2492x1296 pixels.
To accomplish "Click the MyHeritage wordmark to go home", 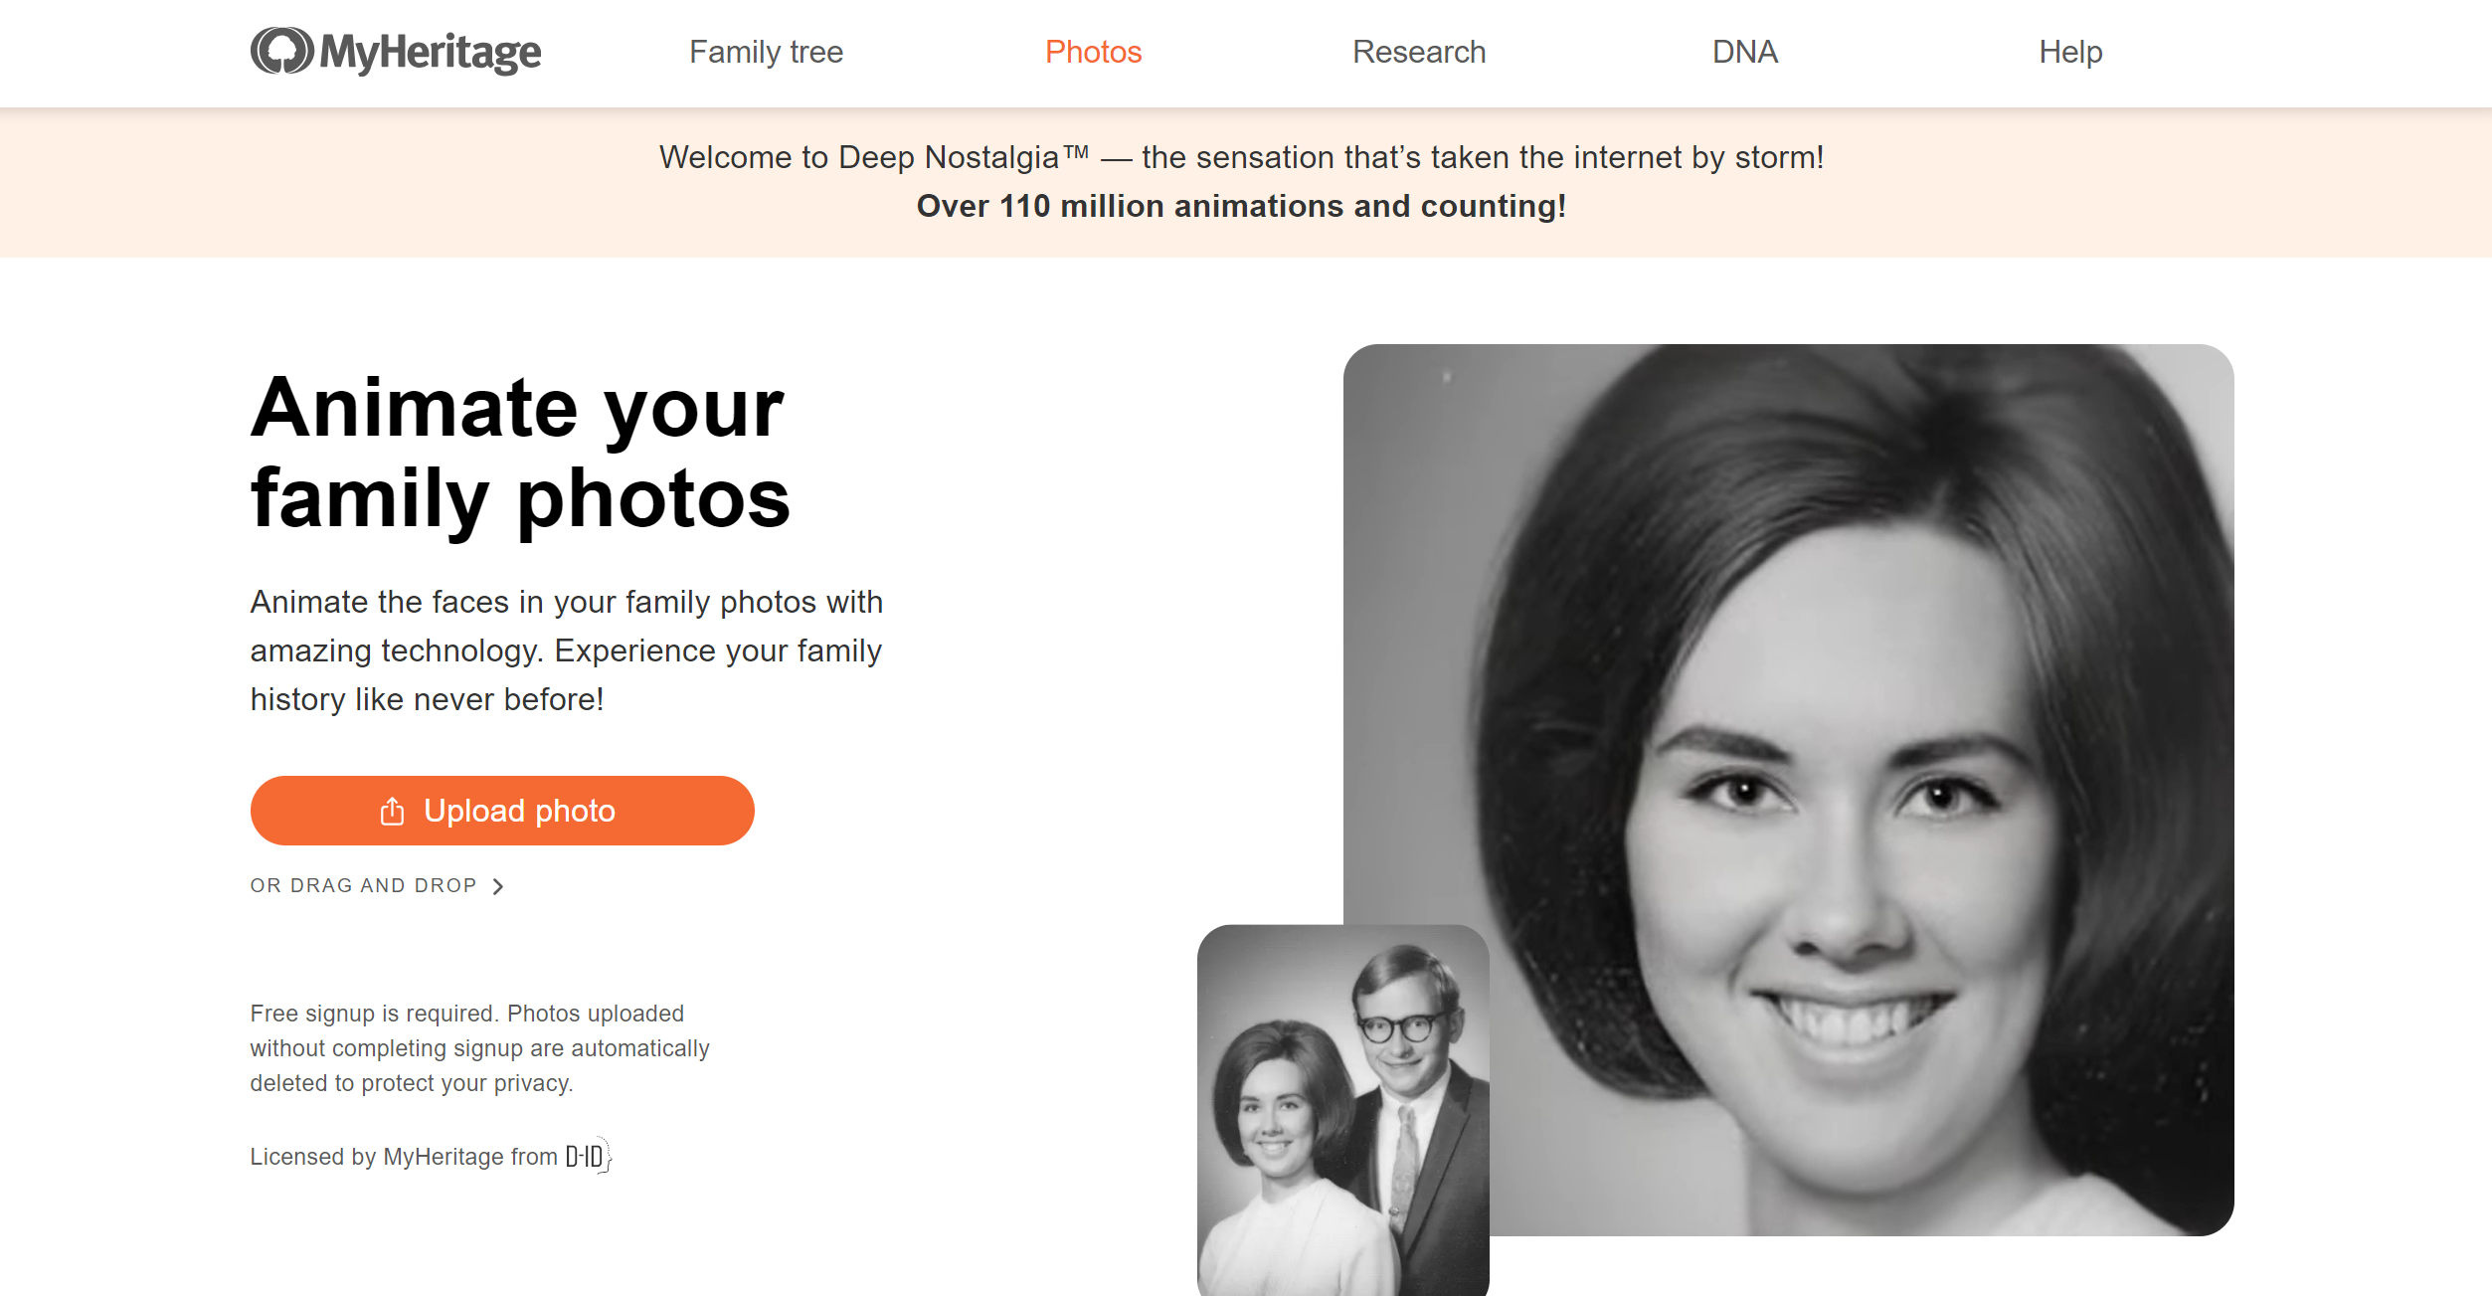I will click(x=432, y=52).
